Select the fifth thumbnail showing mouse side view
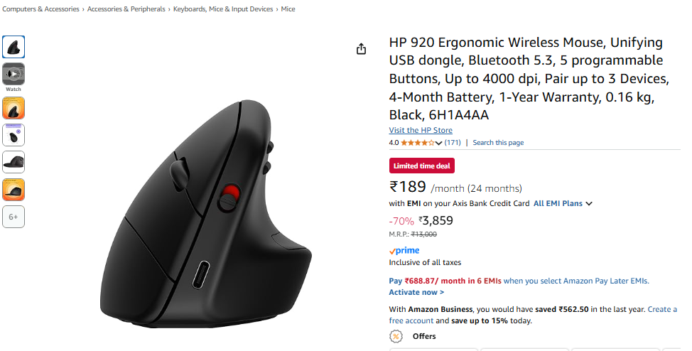 (x=13, y=163)
